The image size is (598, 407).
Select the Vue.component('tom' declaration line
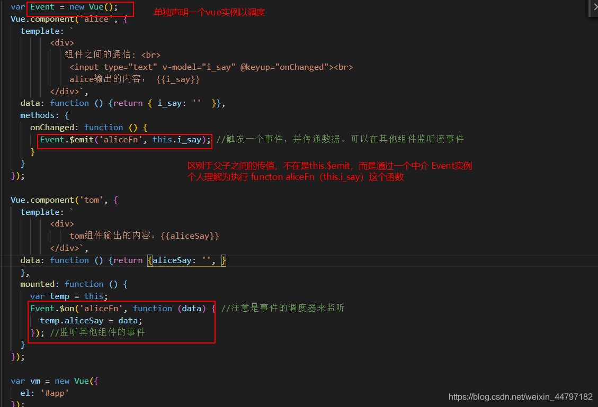coord(64,200)
